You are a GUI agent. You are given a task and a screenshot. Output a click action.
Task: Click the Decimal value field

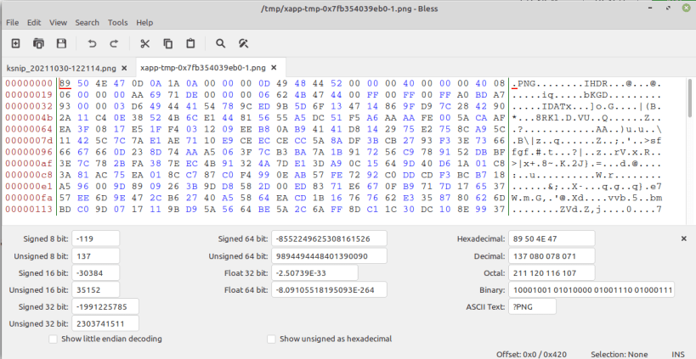pyautogui.click(x=552, y=256)
